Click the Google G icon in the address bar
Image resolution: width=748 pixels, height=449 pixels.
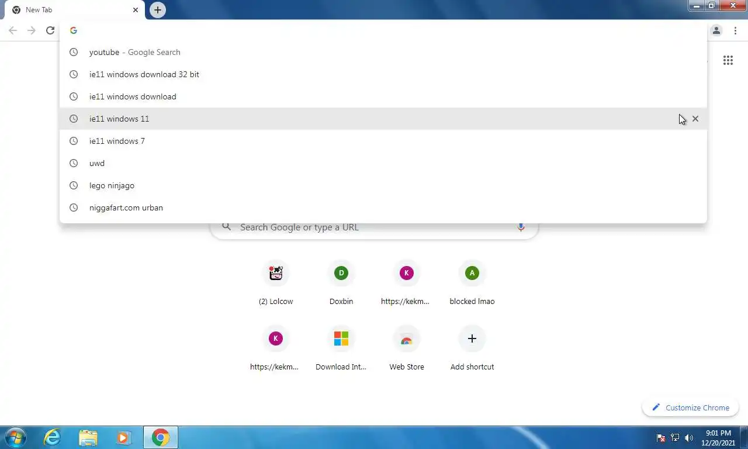(74, 30)
